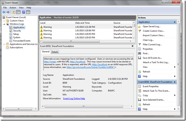
Task: Switch to the General tab
Action: [x=46, y=51]
